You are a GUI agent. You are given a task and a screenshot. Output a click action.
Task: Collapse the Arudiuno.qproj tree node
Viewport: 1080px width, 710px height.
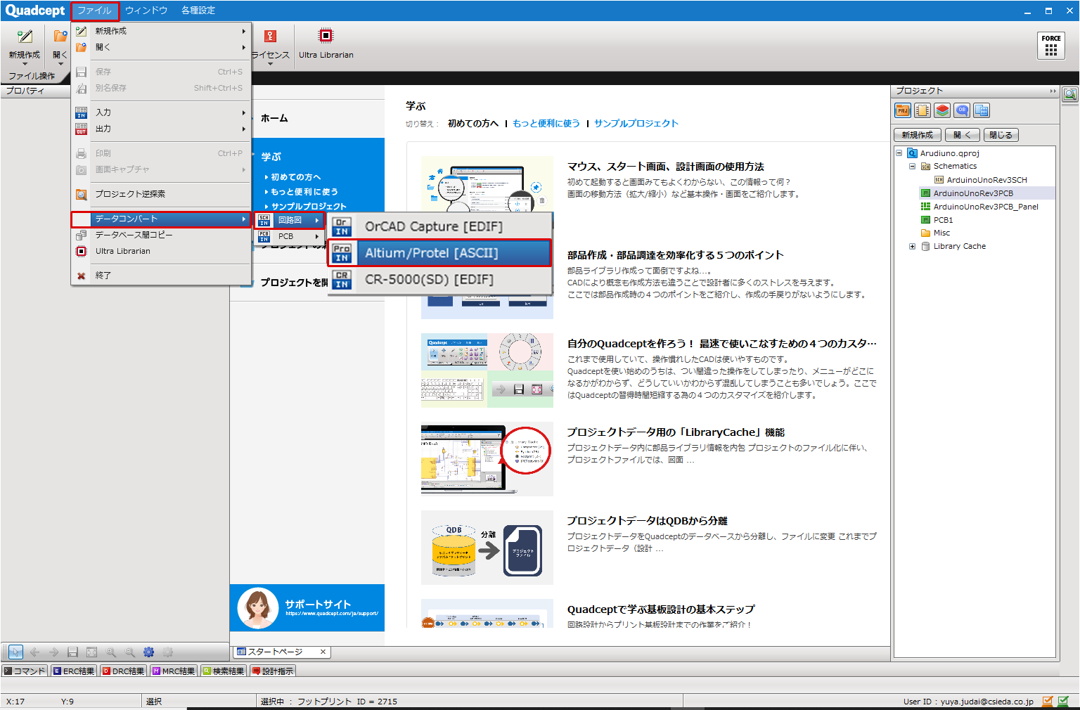[899, 153]
